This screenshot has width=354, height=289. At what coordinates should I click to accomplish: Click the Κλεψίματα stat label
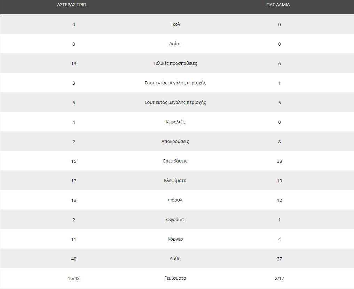pos(175,181)
